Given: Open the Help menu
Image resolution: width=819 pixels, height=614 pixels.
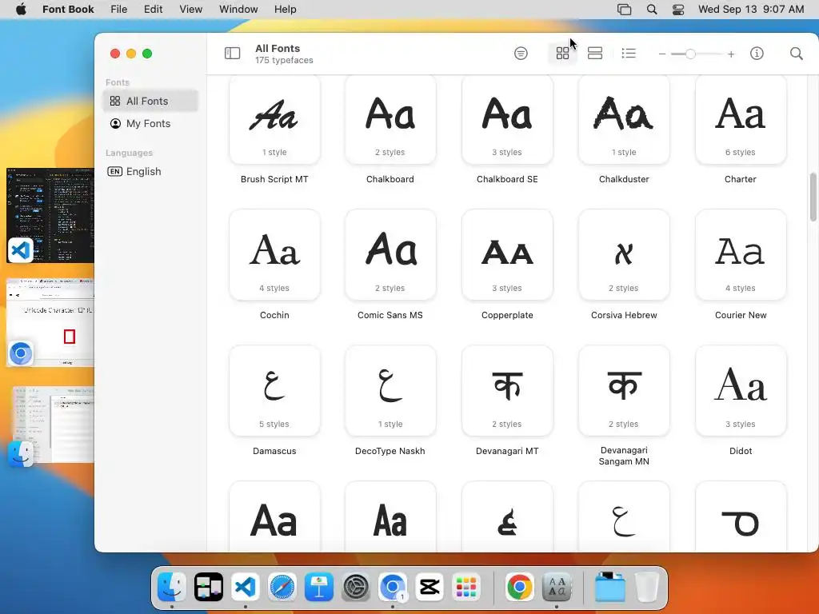Looking at the screenshot, I should [x=286, y=10].
